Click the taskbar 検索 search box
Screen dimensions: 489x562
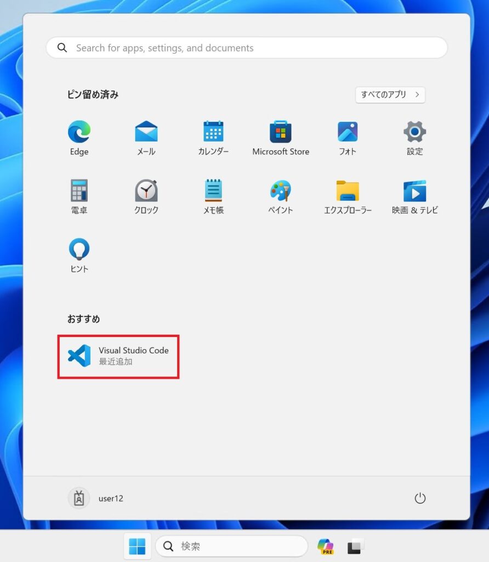(231, 546)
